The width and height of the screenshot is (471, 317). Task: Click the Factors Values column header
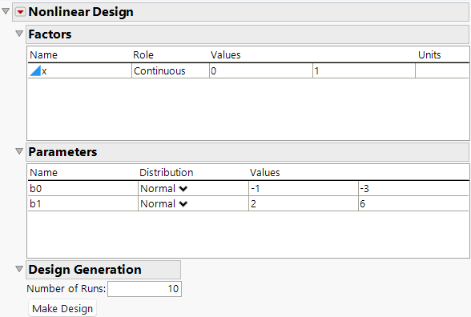click(226, 55)
